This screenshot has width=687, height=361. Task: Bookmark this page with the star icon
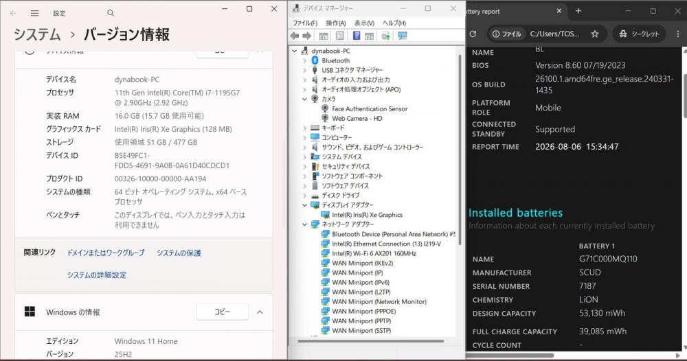coord(594,34)
